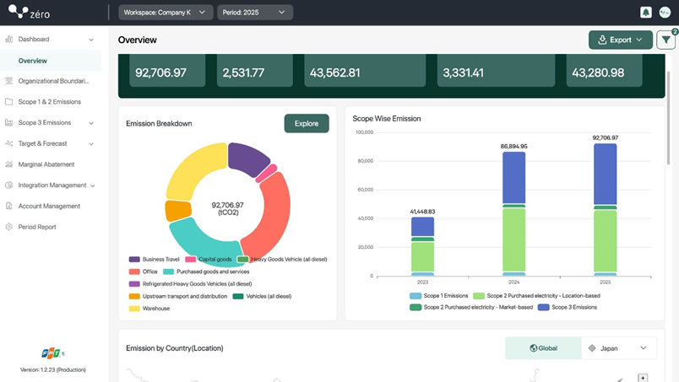Click the zéro logo
Viewport: 679px width, 382px height.
pos(29,12)
